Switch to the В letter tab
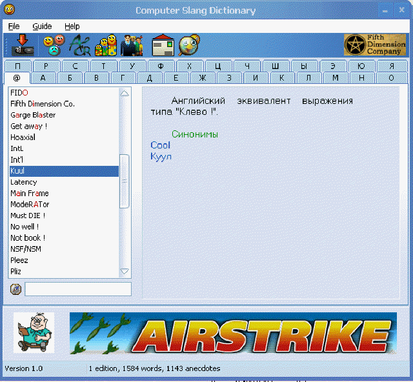The height and width of the screenshot is (382, 413). click(96, 78)
